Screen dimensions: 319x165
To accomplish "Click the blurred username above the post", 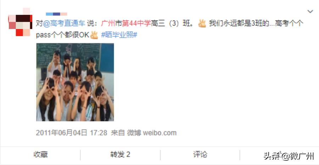I will (x=56, y=14).
